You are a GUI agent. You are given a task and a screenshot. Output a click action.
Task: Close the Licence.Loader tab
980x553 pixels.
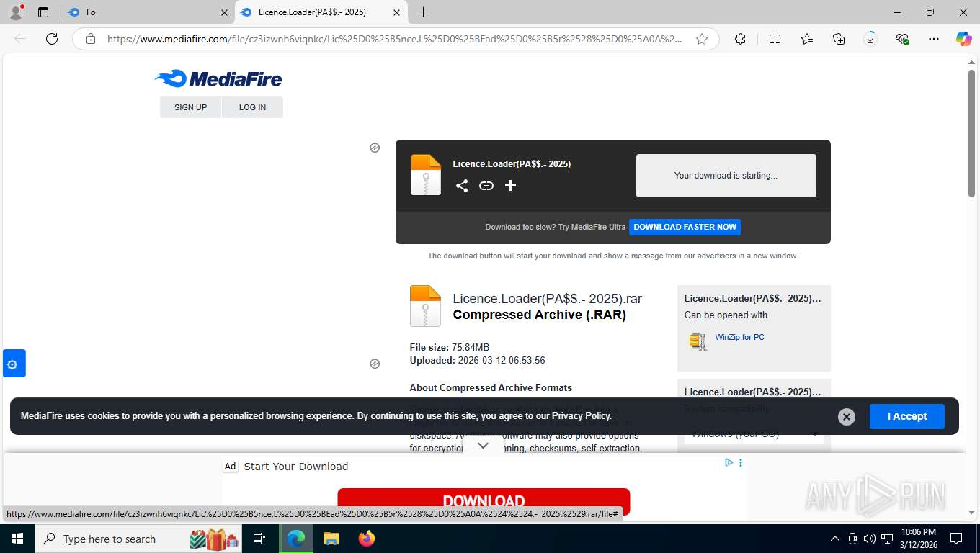[397, 12]
